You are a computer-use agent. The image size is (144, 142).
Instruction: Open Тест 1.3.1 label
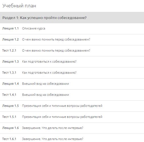click(9, 73)
